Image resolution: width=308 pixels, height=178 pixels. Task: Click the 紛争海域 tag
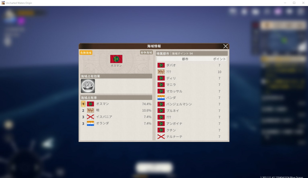pyautogui.click(x=146, y=53)
